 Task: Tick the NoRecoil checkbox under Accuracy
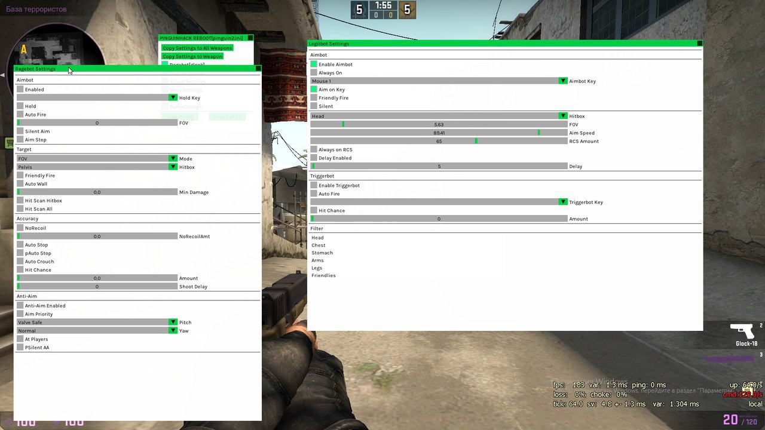pyautogui.click(x=20, y=228)
